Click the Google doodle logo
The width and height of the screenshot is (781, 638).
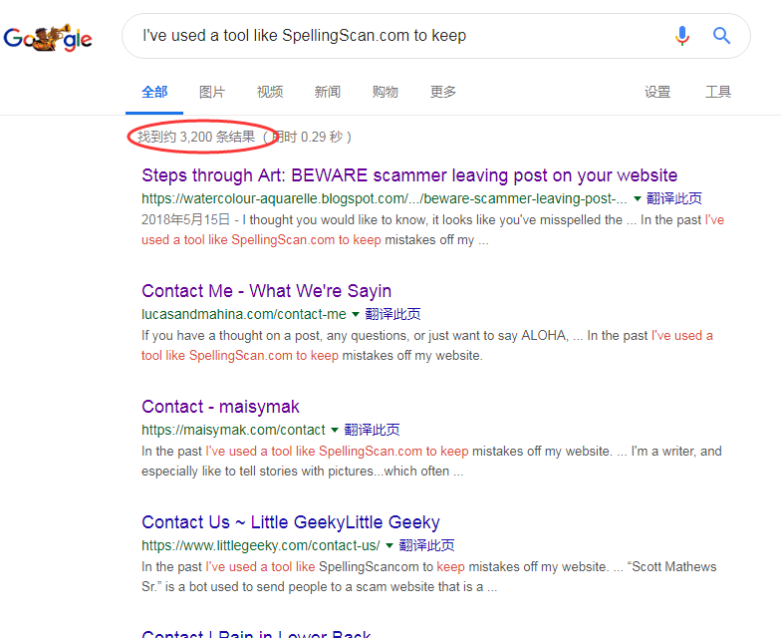click(x=48, y=38)
